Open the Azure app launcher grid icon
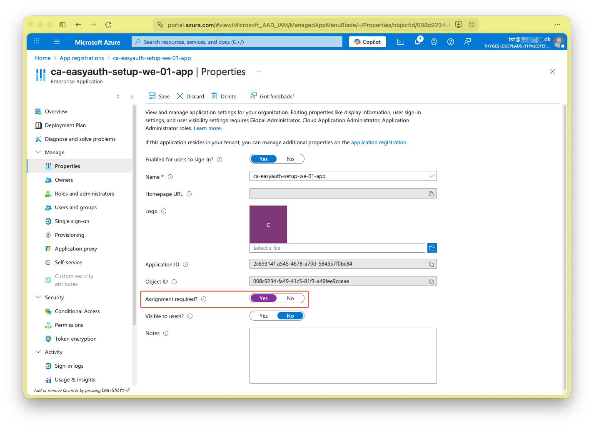This screenshot has width=594, height=429. [37, 41]
